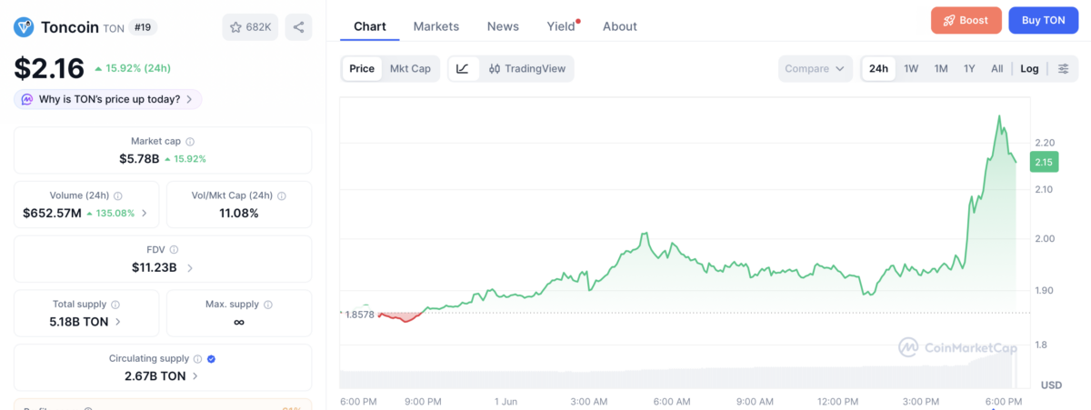Expand Why is TON's price up today
Screen dimensions: 1091x410
coord(108,99)
